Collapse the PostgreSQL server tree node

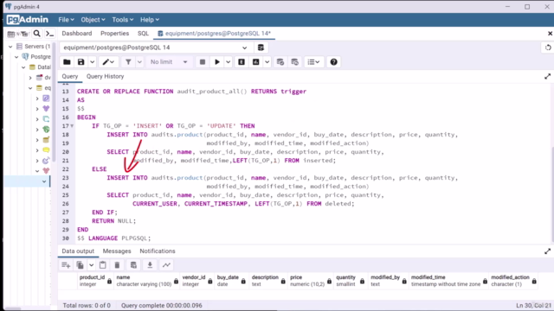click(16, 57)
